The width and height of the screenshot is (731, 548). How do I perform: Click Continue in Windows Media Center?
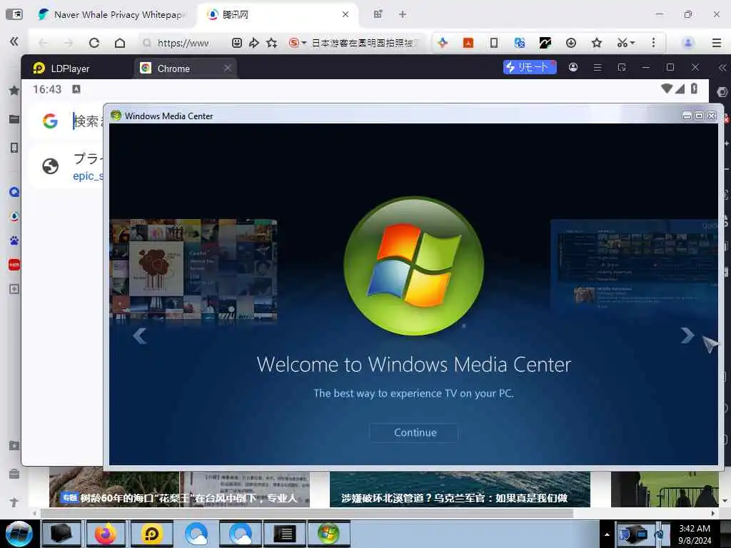(x=415, y=432)
